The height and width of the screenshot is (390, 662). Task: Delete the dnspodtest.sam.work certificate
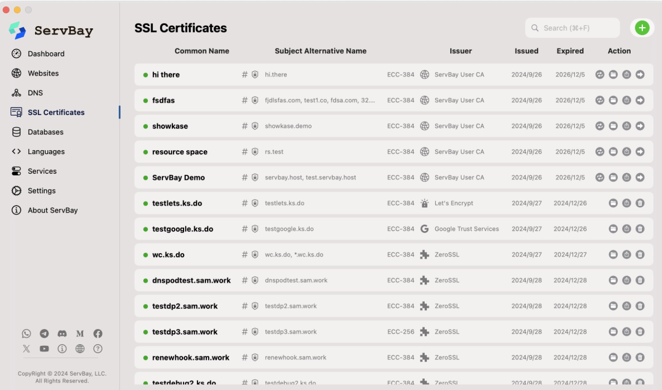(x=640, y=280)
